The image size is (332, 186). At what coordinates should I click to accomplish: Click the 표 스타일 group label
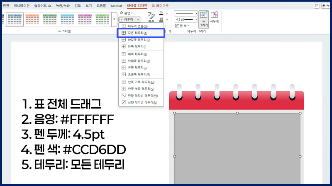pyautogui.click(x=64, y=31)
